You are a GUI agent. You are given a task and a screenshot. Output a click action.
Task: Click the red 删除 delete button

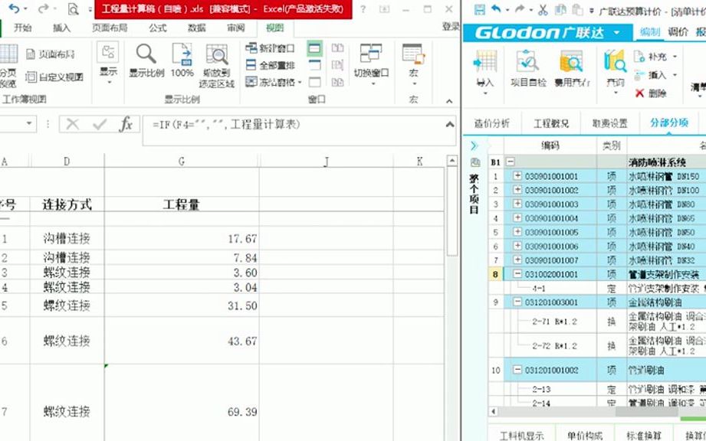tap(651, 93)
